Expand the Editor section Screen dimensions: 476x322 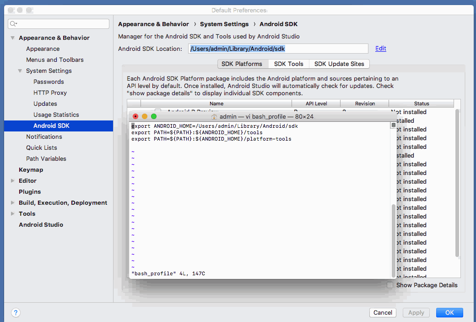click(13, 181)
